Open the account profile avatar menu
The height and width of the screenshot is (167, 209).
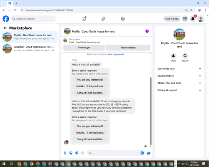[201, 19]
